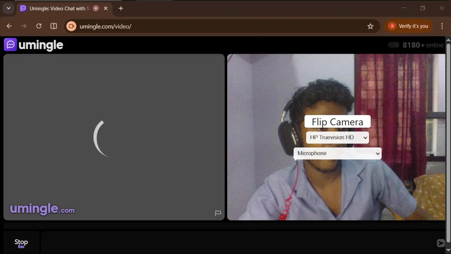Screen dimensions: 451x254
Task: Go forward with the forward arrow
Action: click(x=24, y=26)
